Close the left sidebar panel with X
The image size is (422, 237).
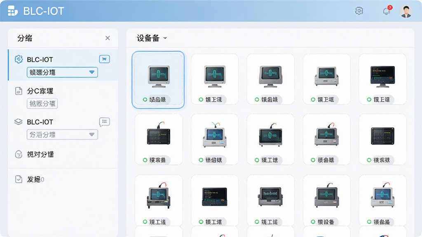108,38
